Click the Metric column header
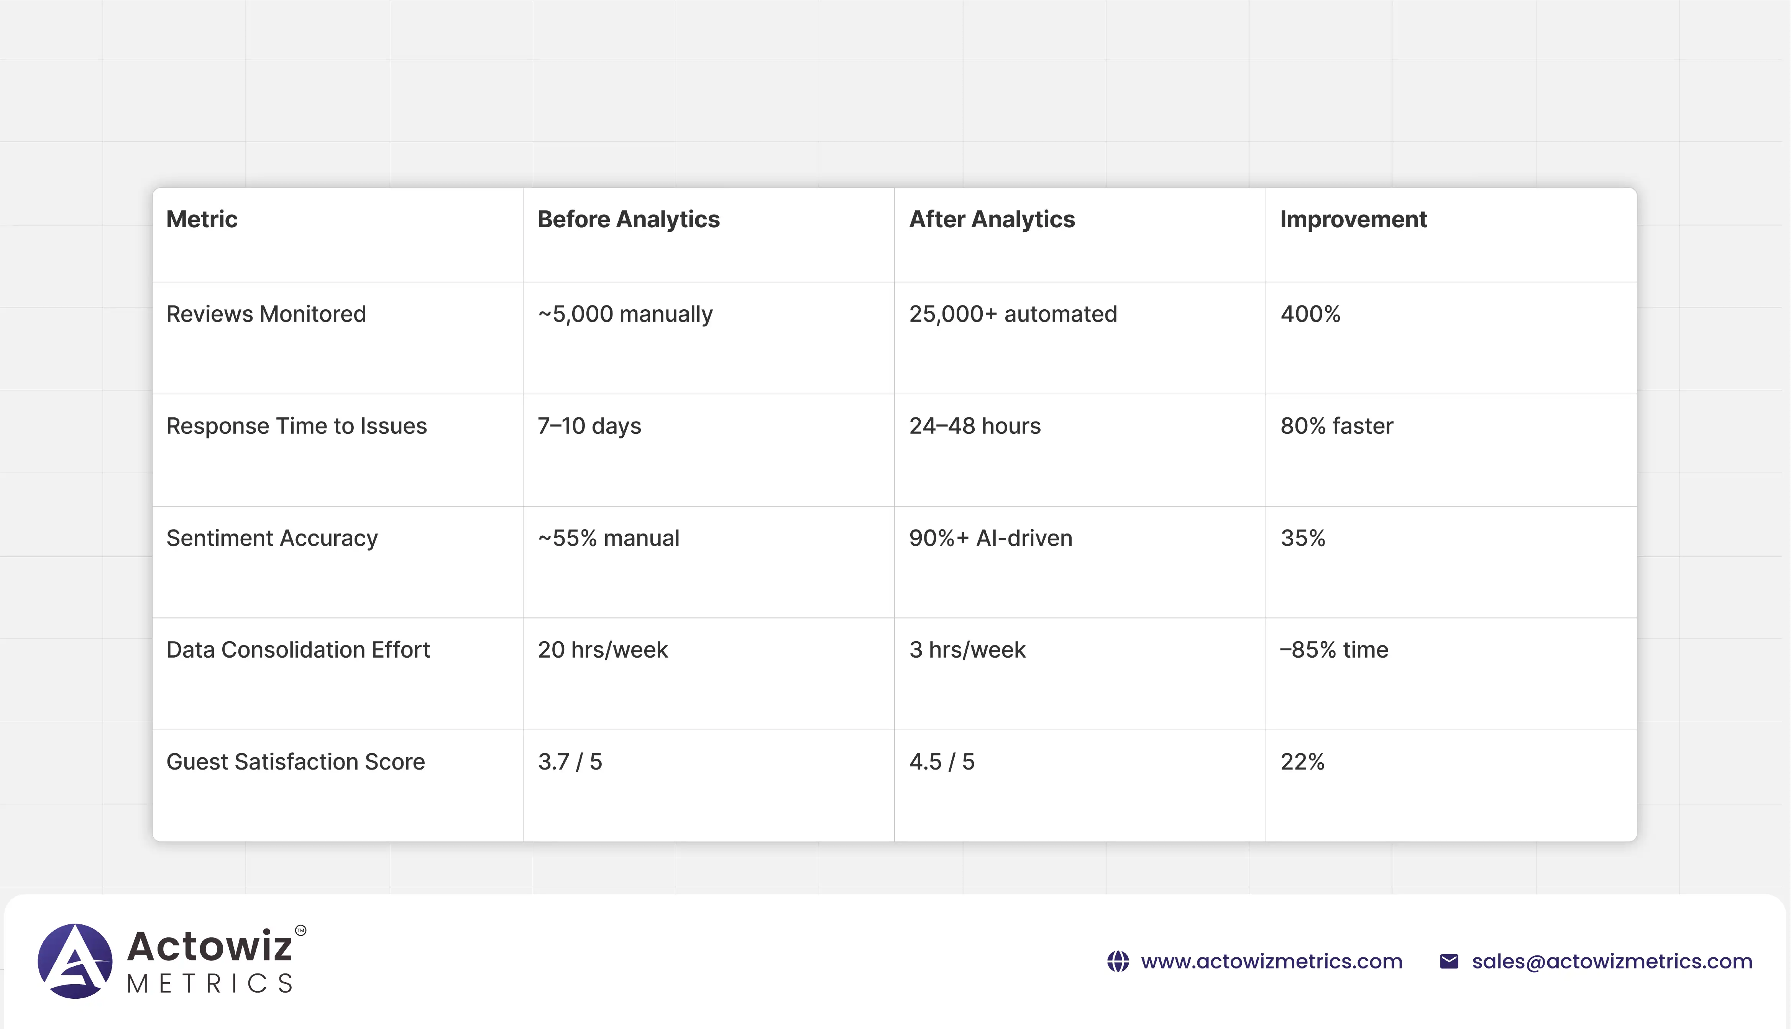1791x1029 pixels. 202,220
